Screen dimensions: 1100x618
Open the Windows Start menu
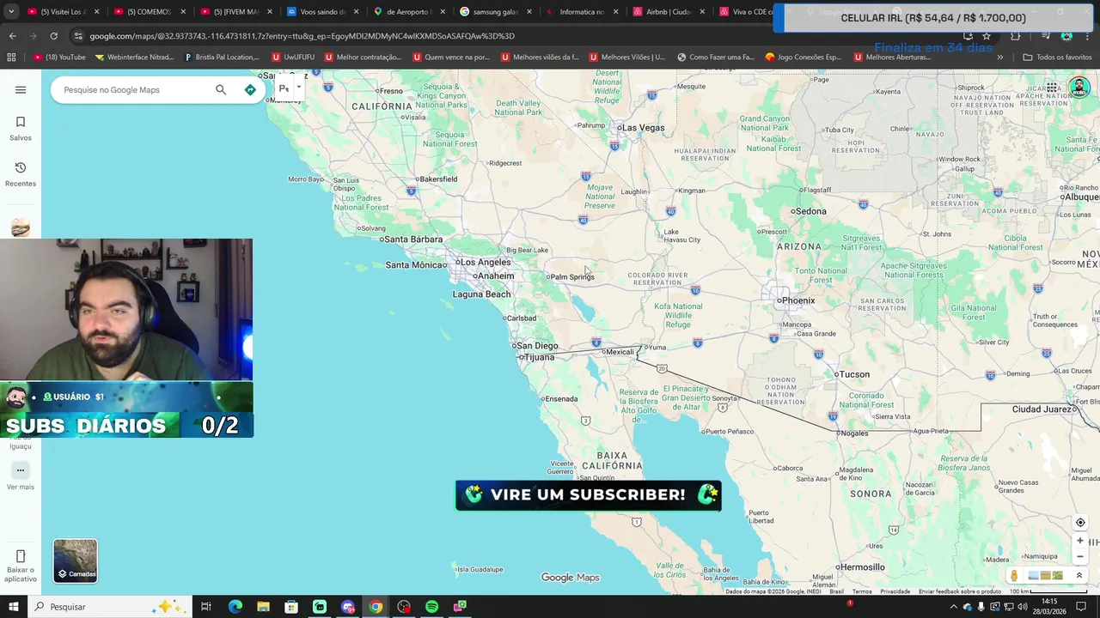pos(13,607)
